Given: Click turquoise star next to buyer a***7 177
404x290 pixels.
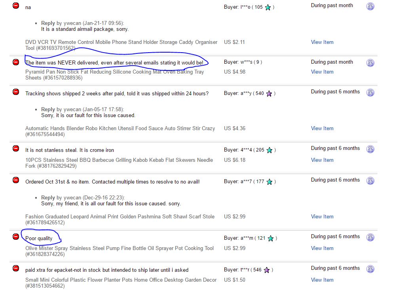Looking at the screenshot, I should [269, 182].
